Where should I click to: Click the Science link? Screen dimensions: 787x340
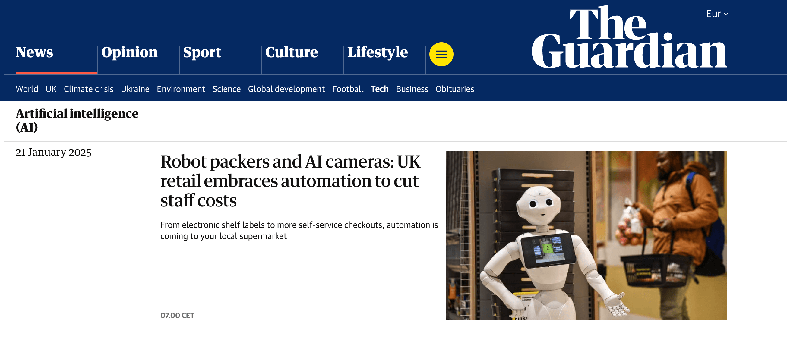pyautogui.click(x=226, y=89)
